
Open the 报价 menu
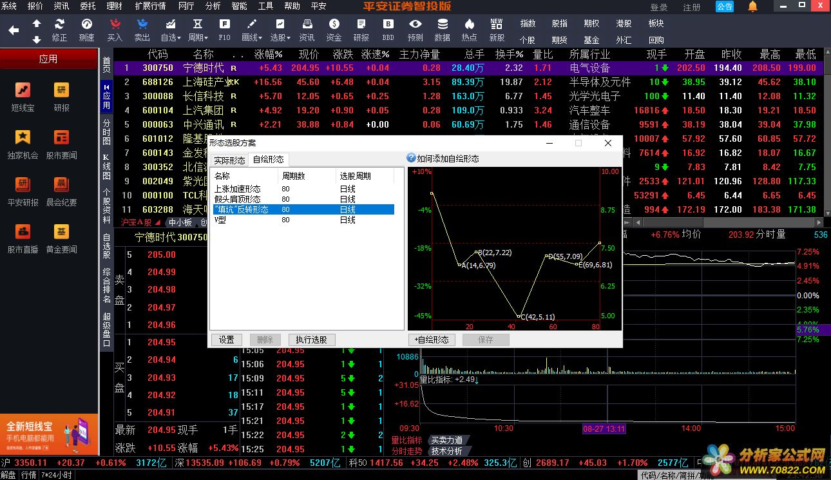click(x=35, y=6)
